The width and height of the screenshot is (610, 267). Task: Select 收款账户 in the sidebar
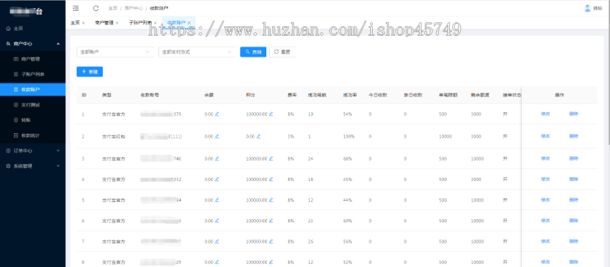[33, 89]
